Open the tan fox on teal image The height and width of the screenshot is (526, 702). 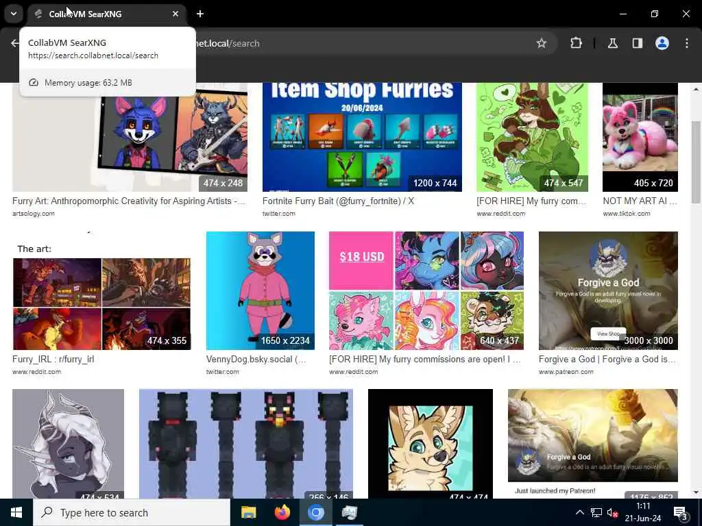pos(431,444)
